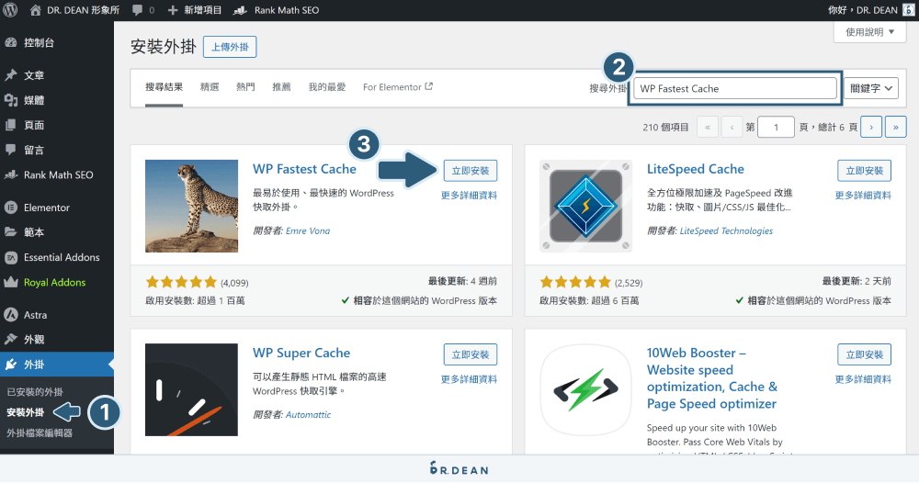Open 更多詳細資料 for 10Web Booster
This screenshot has width=919, height=483.
(863, 379)
